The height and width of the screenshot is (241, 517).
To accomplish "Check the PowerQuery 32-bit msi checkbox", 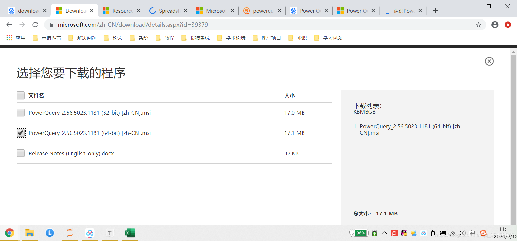I will [x=21, y=112].
